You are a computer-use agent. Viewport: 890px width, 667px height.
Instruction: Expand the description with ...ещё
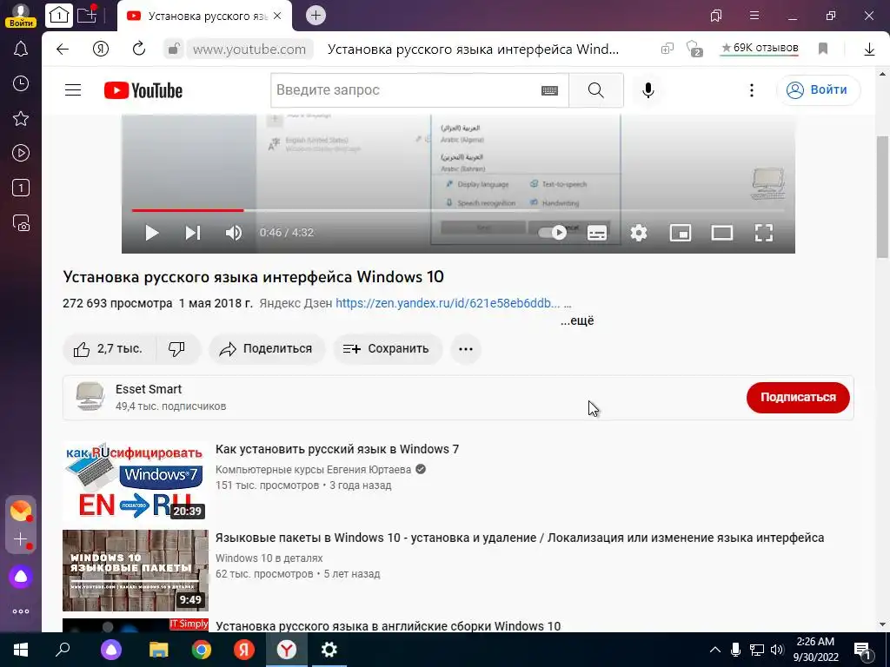click(x=577, y=320)
